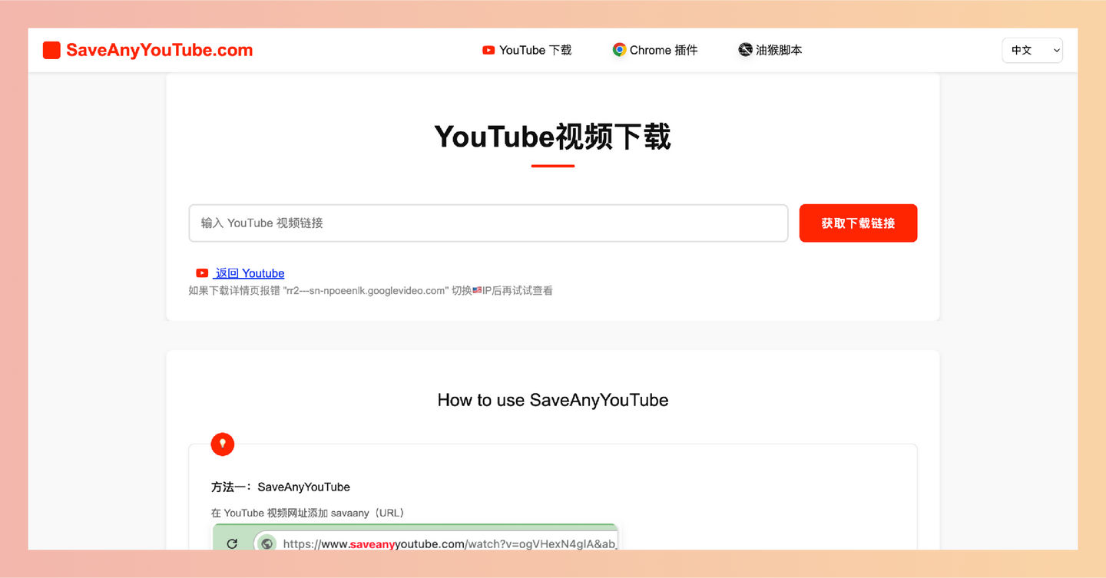The height and width of the screenshot is (578, 1106).
Task: Click the Tampermonkey 油猴 icon
Action: click(x=745, y=50)
